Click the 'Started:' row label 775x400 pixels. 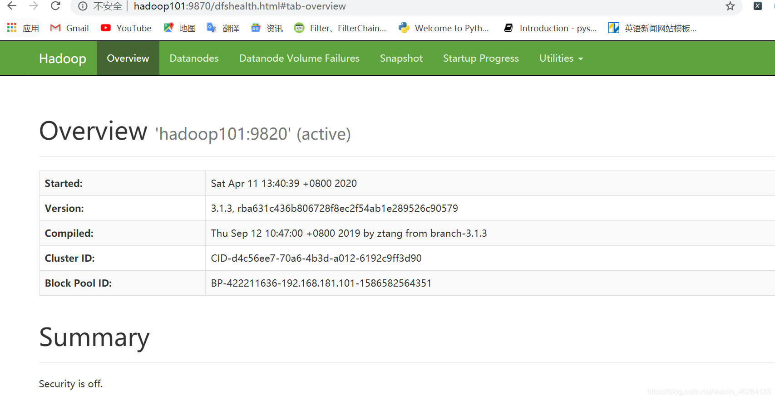point(64,183)
